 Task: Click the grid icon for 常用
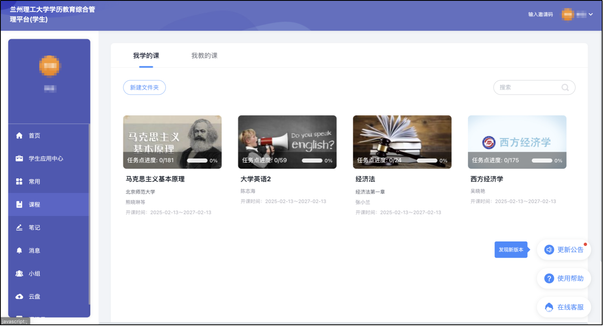click(19, 182)
